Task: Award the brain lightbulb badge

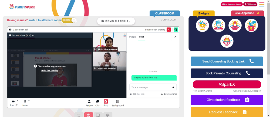Action: 227,41
